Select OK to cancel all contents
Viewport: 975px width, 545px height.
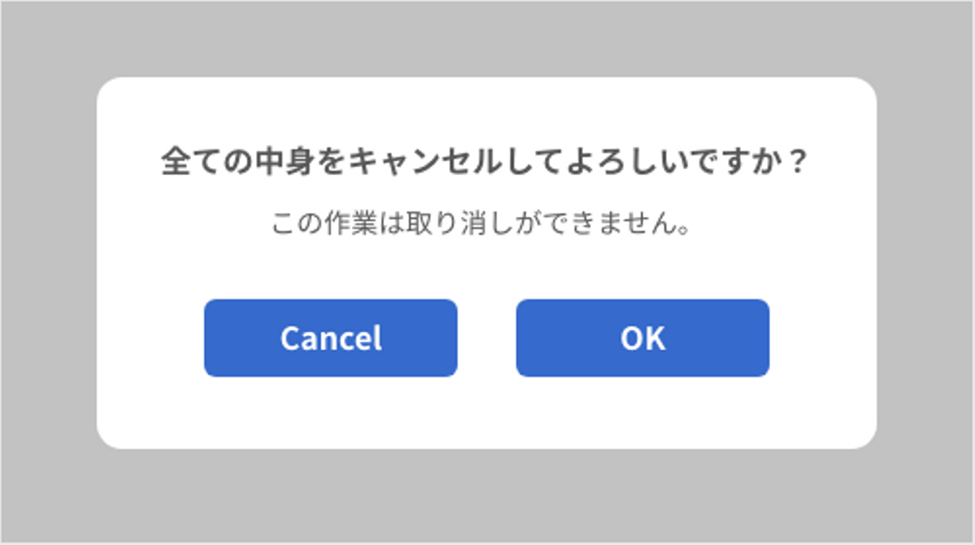tap(642, 338)
